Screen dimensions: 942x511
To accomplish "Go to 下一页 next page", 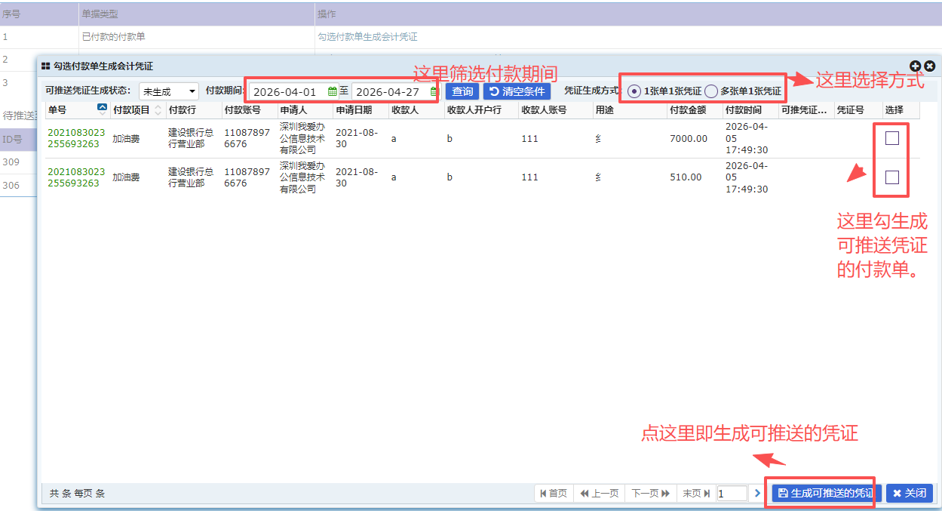I will [649, 493].
